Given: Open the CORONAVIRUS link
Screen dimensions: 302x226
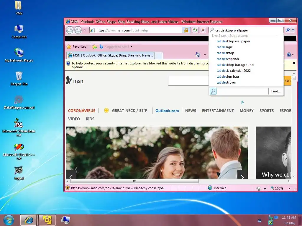Looking at the screenshot, I should (82, 111).
